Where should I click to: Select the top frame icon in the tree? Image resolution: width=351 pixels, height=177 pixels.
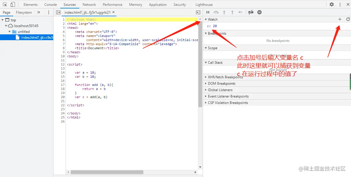(x=7, y=20)
